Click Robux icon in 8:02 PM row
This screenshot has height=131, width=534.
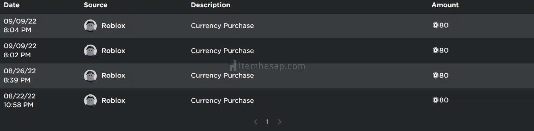435,50
